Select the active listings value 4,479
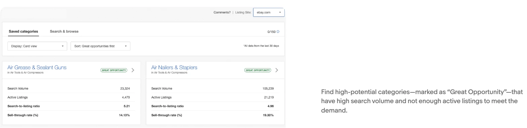The height and width of the screenshot is (128, 527). [x=126, y=97]
